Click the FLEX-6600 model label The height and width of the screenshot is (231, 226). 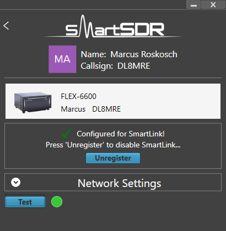click(x=78, y=96)
